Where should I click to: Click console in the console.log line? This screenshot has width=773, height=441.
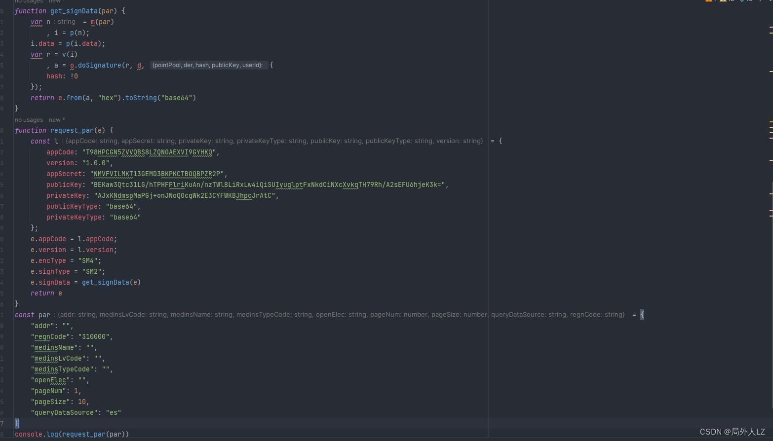29,434
